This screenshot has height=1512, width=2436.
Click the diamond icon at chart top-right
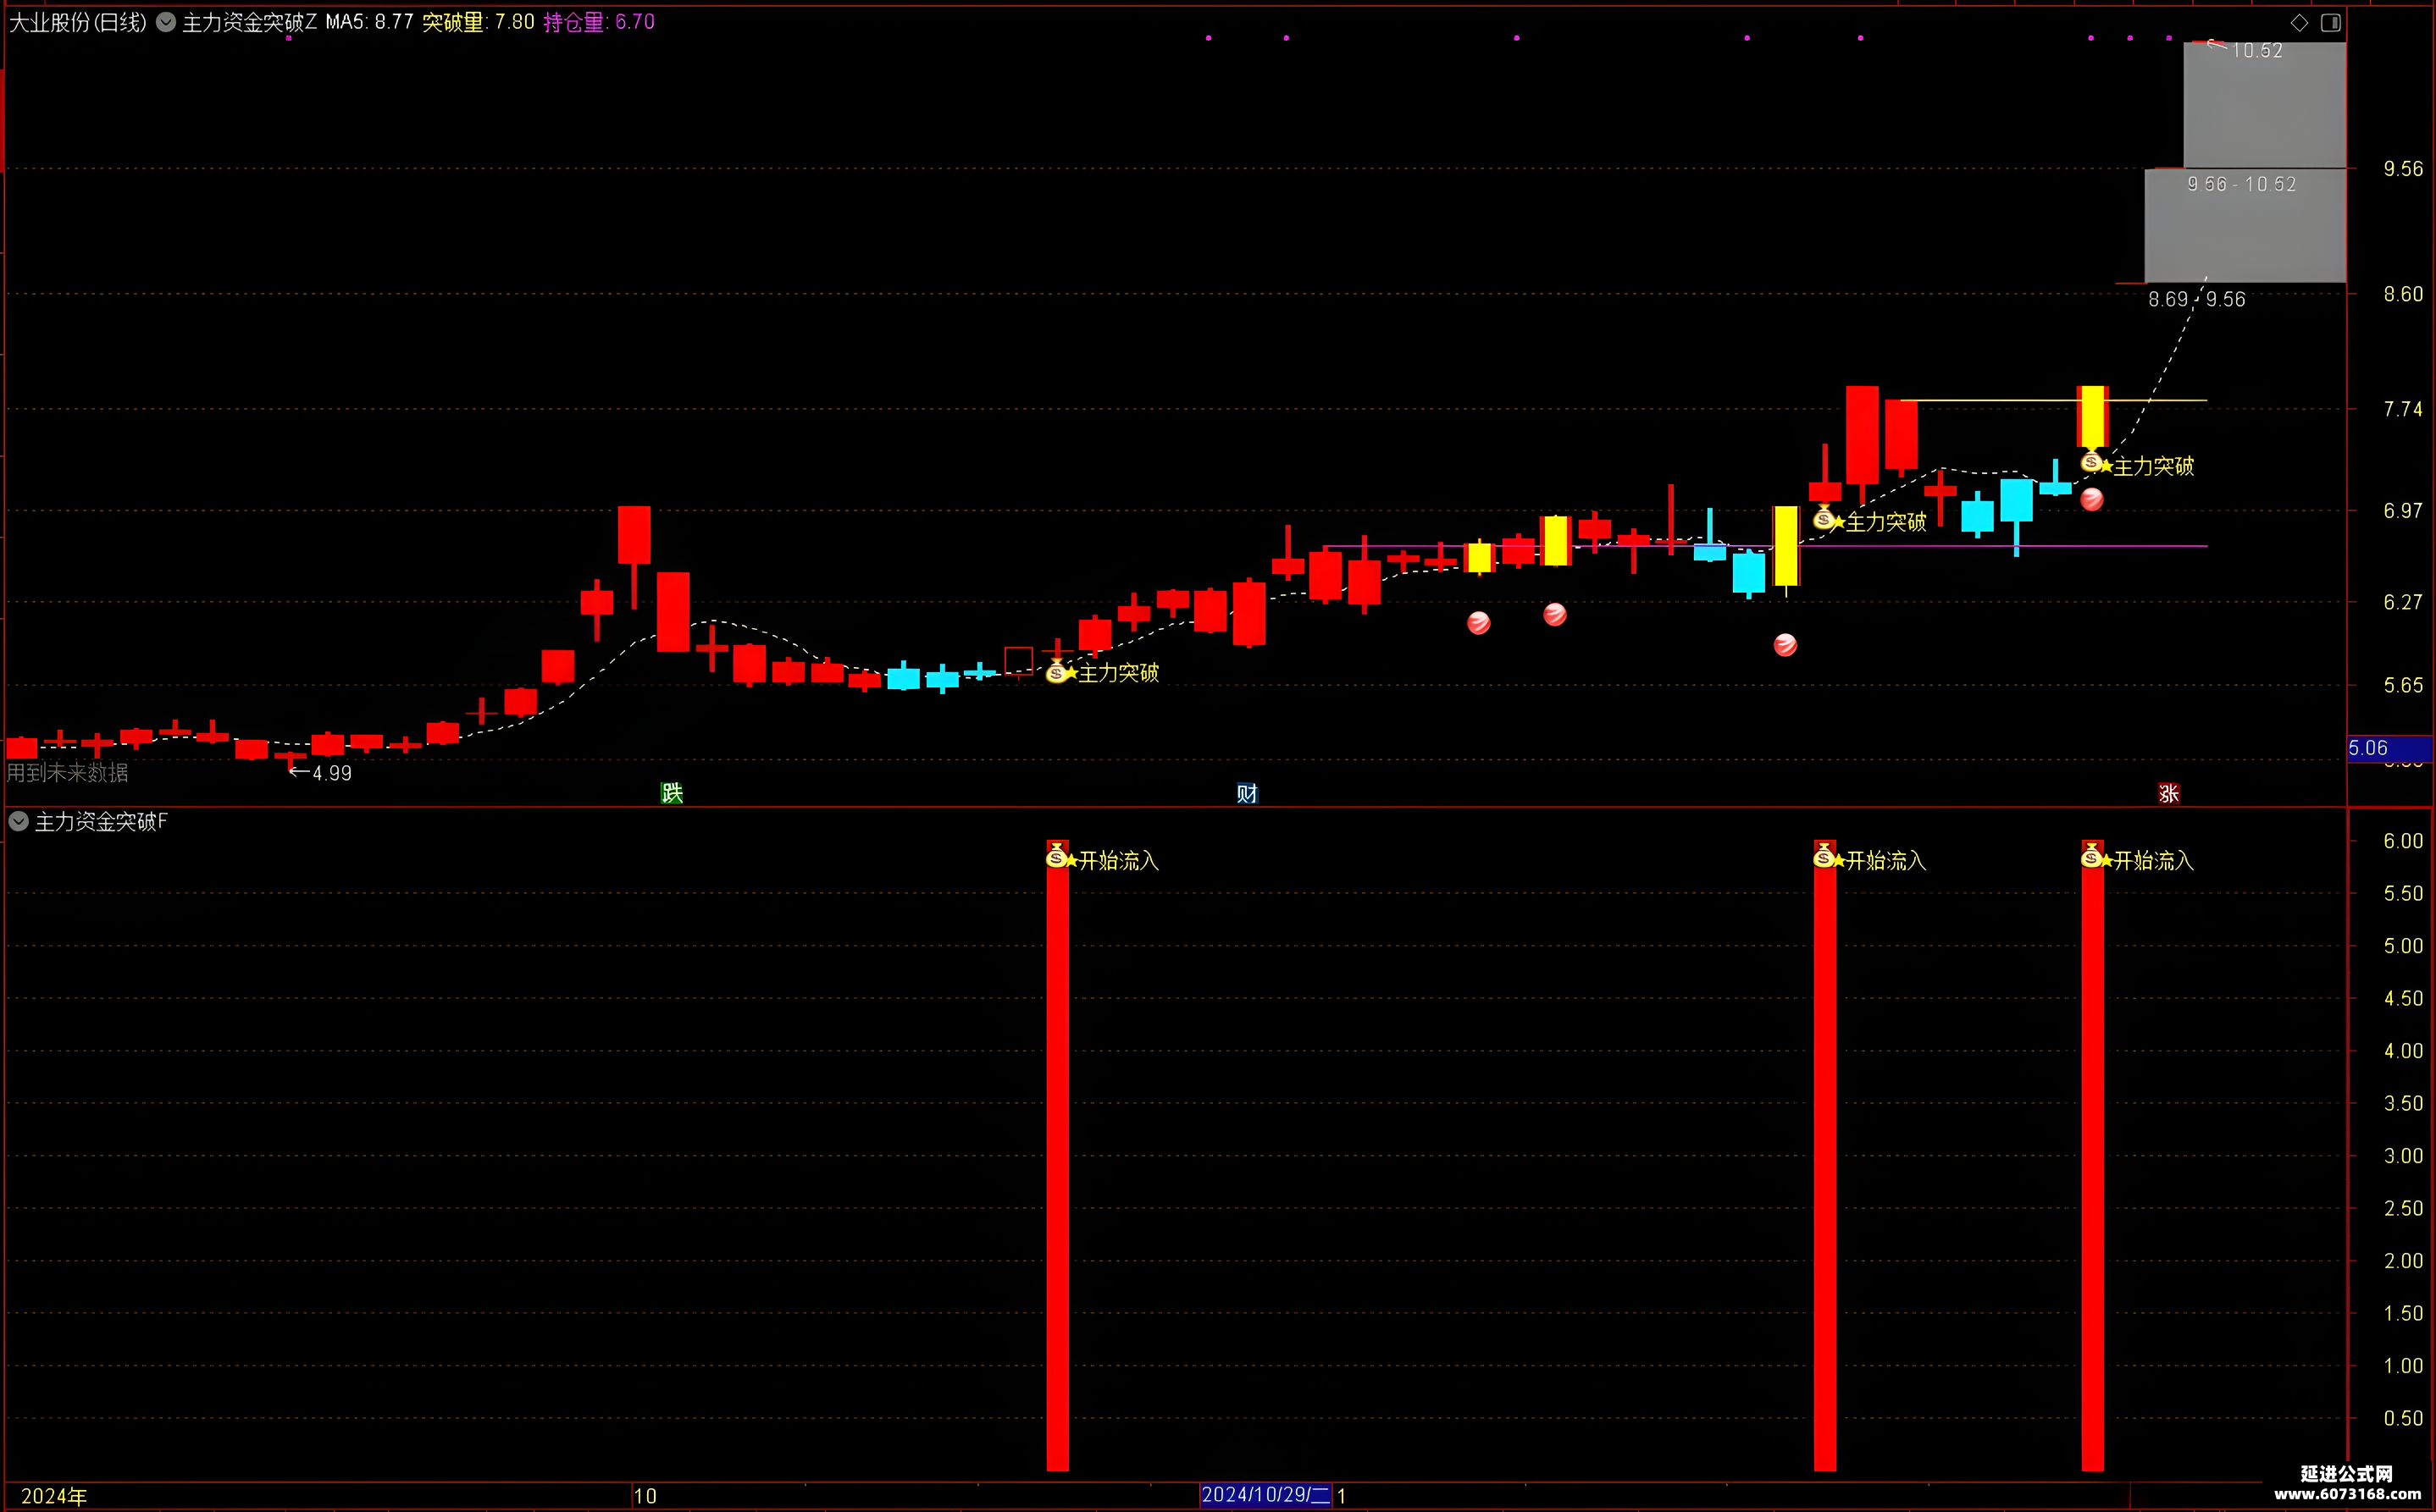[x=2299, y=22]
